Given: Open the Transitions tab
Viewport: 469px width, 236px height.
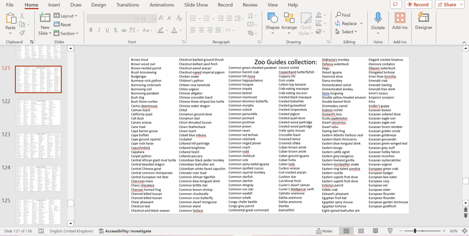Looking at the screenshot, I should (x=128, y=5).
